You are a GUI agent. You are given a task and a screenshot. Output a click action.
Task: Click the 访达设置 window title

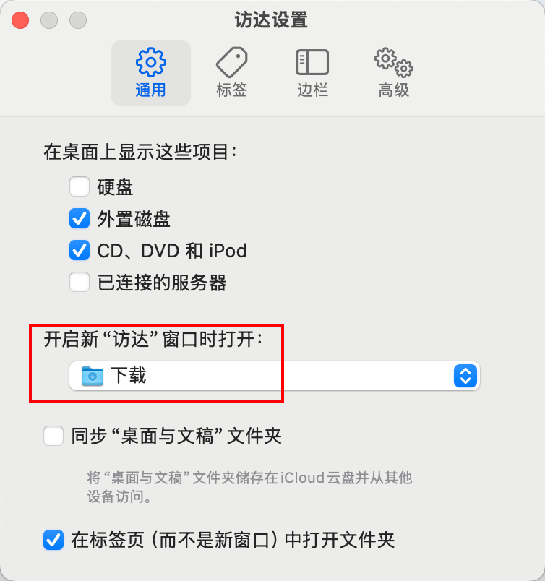271,20
